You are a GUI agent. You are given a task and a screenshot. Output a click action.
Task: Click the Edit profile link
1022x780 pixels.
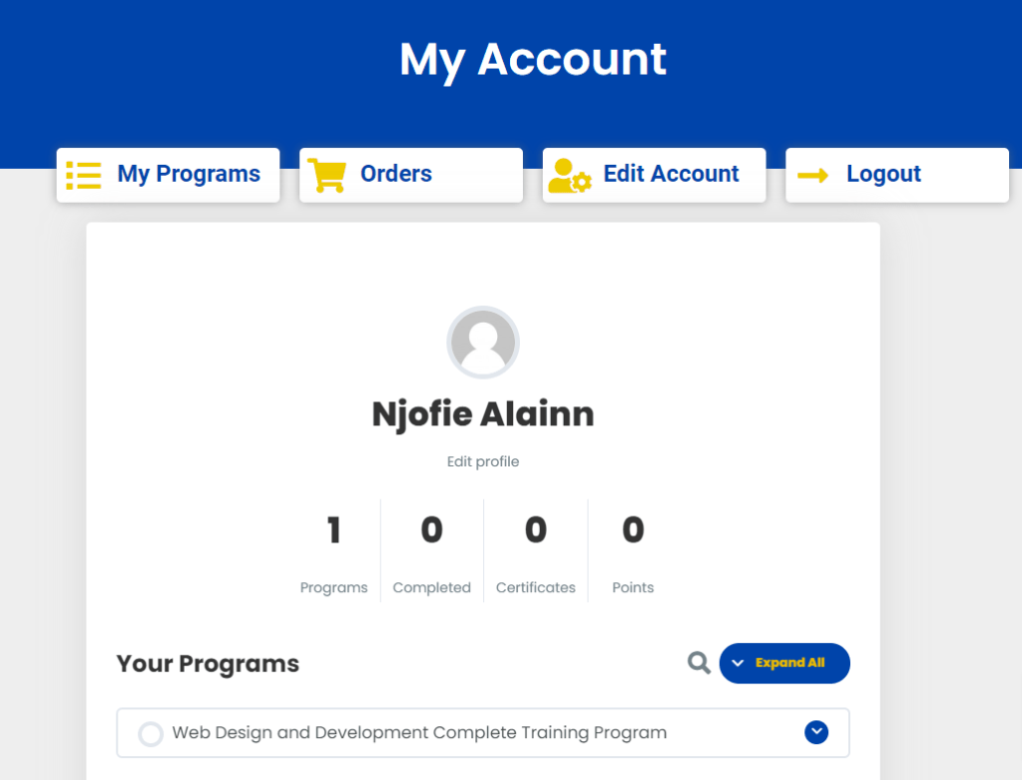(x=483, y=461)
